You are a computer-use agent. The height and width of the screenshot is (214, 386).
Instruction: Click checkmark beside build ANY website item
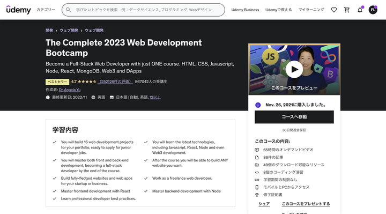coord(146,160)
